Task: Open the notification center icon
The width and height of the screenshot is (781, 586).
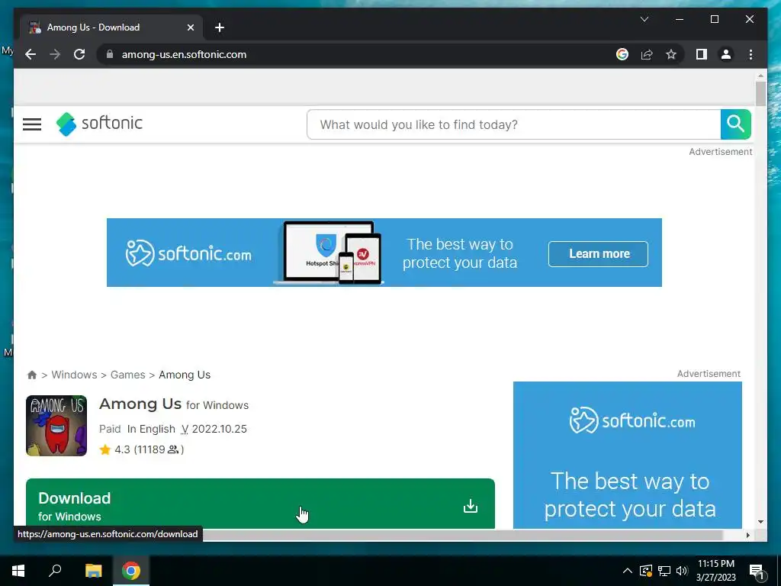Action: click(757, 571)
